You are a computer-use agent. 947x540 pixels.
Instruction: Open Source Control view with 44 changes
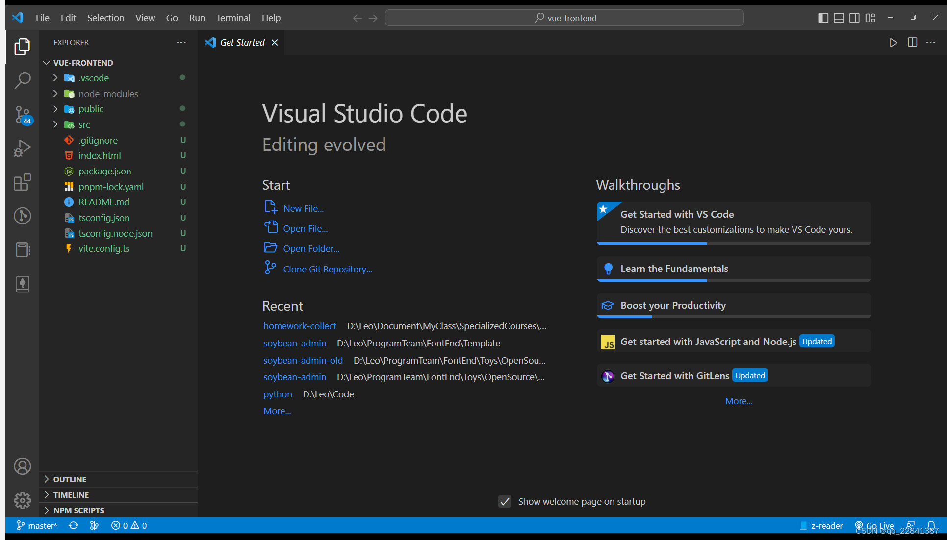point(22,115)
